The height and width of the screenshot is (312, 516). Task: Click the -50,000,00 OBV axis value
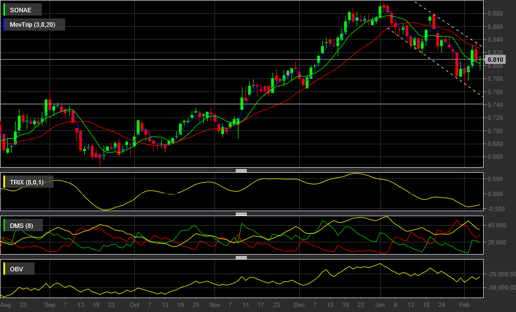pyautogui.click(x=501, y=288)
